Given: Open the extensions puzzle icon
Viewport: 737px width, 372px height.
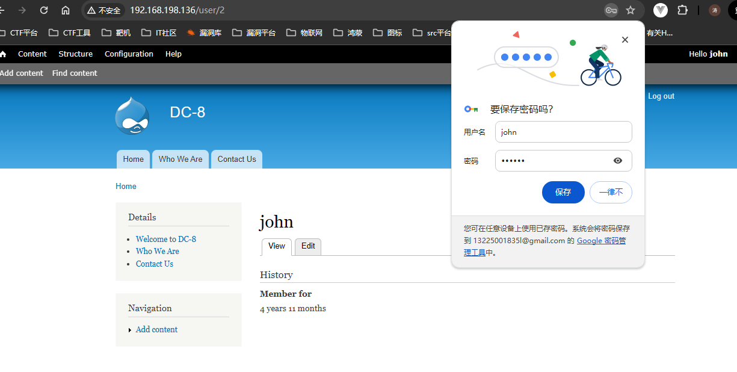Looking at the screenshot, I should tap(682, 10).
